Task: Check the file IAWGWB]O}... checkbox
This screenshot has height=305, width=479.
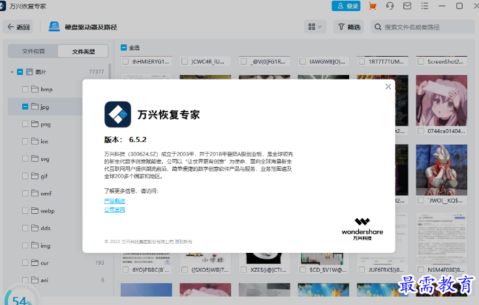Action: [x=303, y=62]
